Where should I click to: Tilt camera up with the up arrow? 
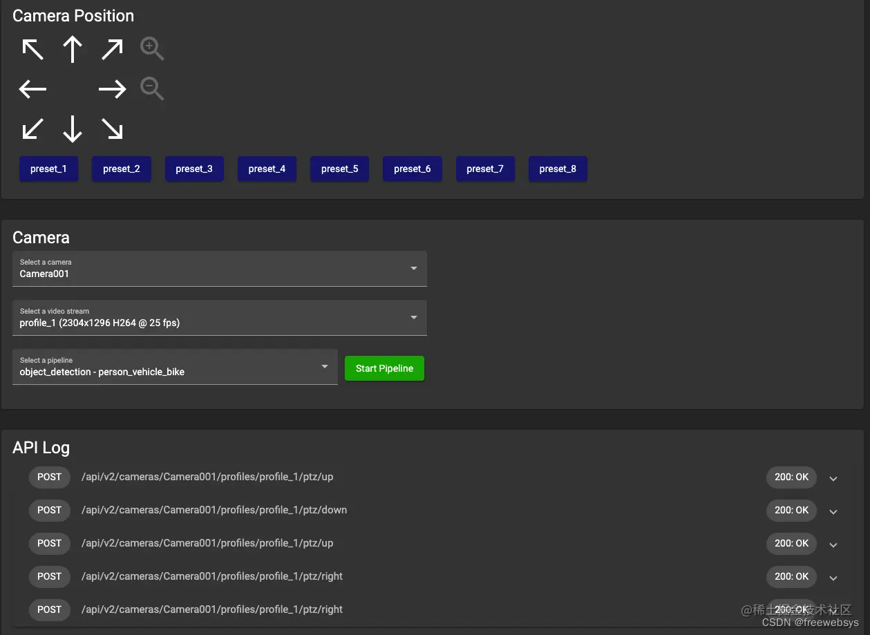[x=73, y=49]
